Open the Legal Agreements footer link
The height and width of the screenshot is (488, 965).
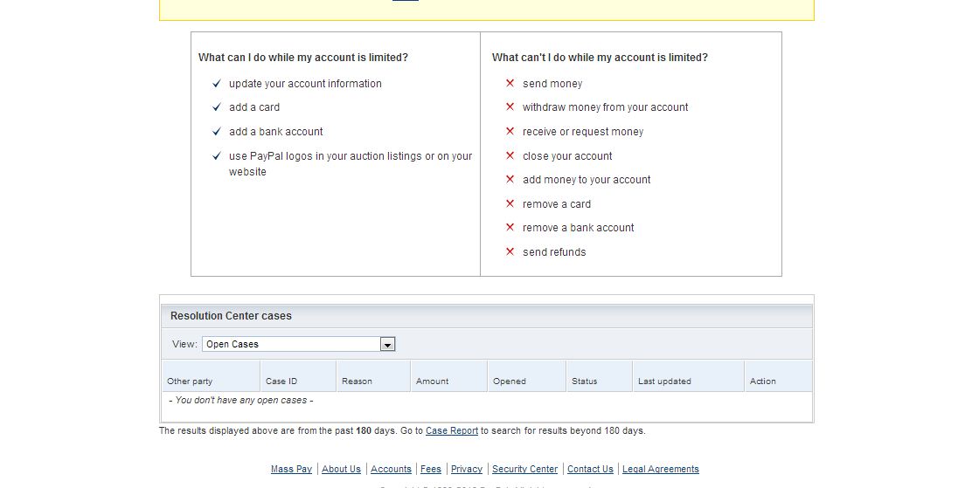click(x=660, y=469)
